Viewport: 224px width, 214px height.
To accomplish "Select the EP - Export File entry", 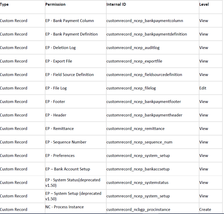I will 59,61.
